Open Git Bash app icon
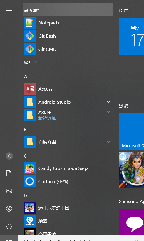This screenshot has width=144, height=241. [30, 36]
